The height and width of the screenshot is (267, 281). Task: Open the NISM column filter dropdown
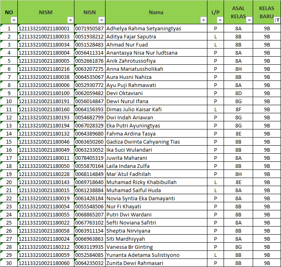pos(70,20)
